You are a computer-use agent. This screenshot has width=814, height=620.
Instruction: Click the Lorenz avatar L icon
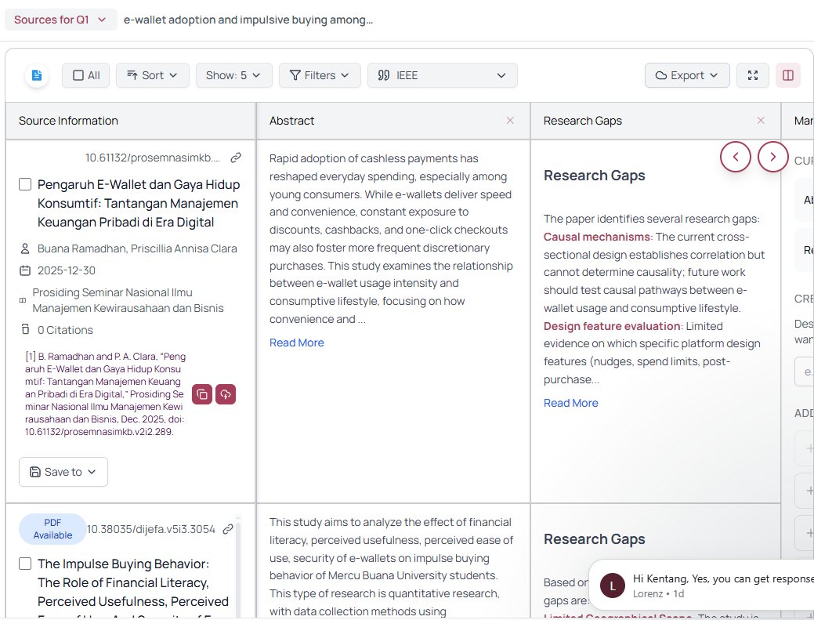pyautogui.click(x=612, y=586)
